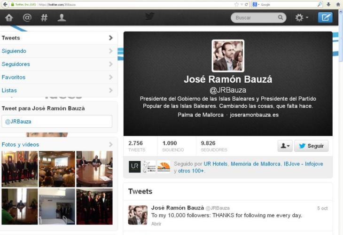Open José Ramón Bauzá's profile picture

[228, 55]
